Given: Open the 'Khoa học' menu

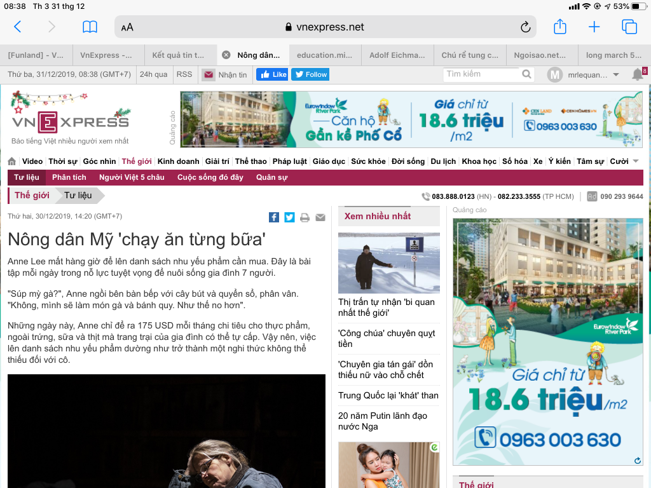Looking at the screenshot, I should [479, 161].
